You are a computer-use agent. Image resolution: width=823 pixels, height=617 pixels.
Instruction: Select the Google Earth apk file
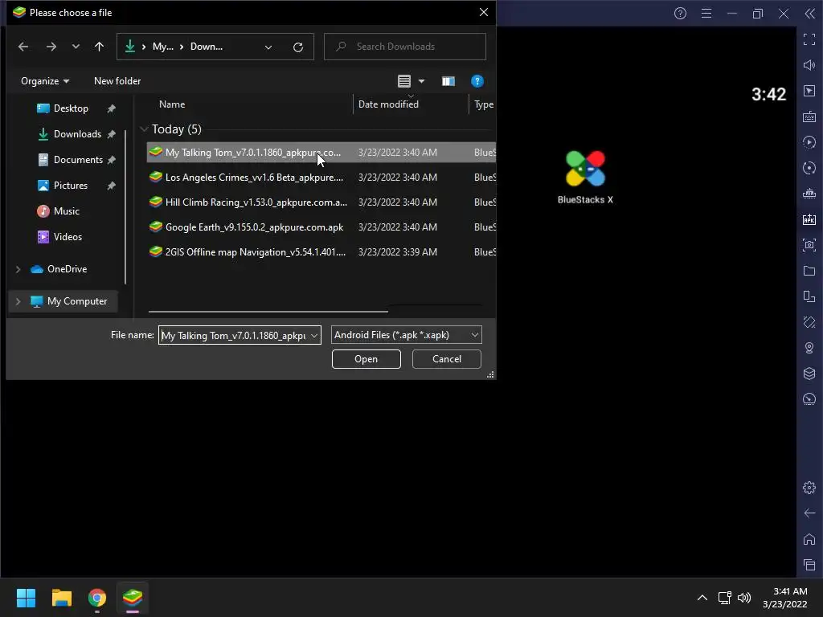pos(321,227)
